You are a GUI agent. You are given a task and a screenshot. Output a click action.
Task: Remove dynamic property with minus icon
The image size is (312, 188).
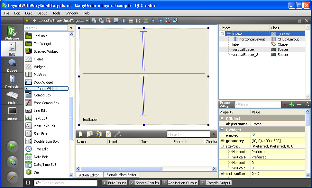(x=299, y=104)
